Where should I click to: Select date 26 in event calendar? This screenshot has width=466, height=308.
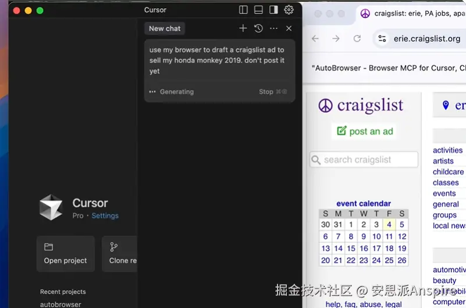tap(402, 260)
